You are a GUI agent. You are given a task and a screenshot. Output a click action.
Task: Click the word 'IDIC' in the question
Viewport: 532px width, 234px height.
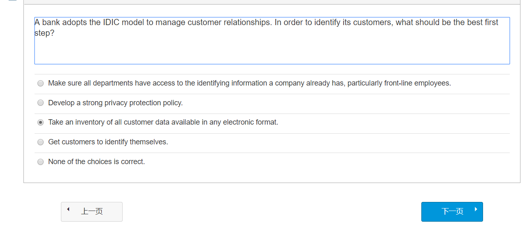pyautogui.click(x=111, y=22)
